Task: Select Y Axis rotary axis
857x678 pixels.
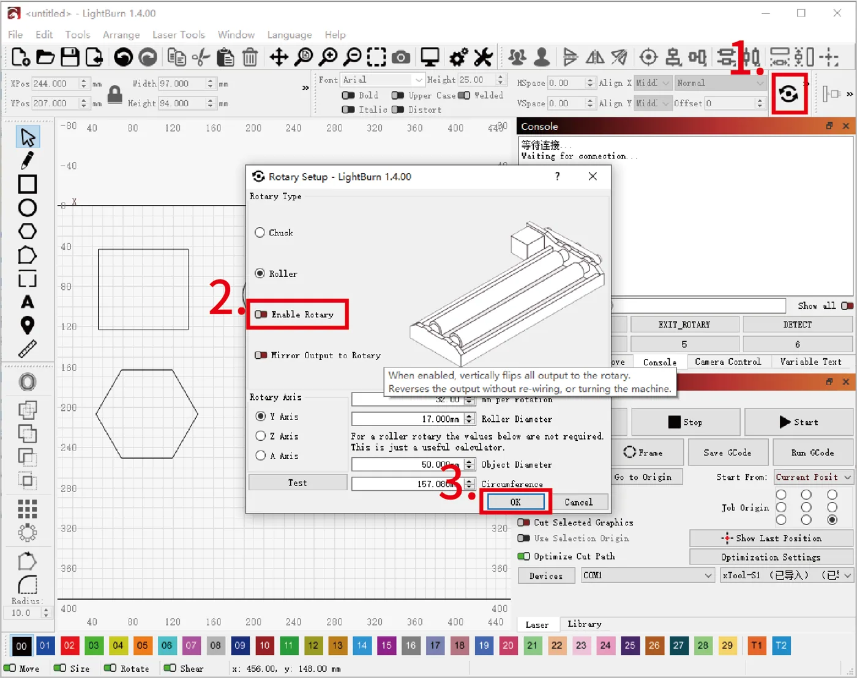Action: (260, 416)
